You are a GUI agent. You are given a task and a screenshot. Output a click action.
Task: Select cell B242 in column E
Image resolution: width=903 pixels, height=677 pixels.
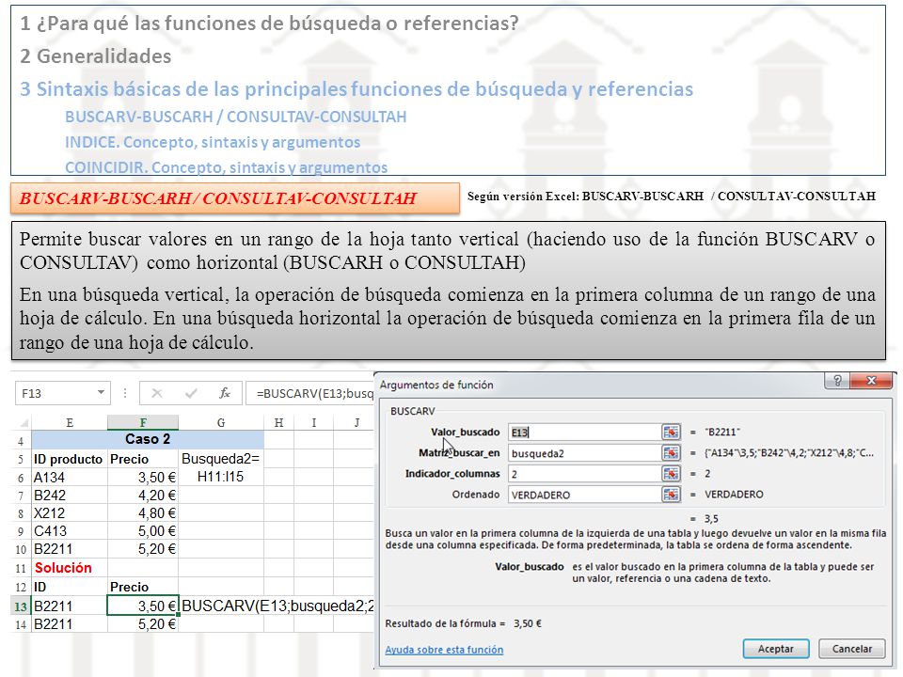click(70, 496)
